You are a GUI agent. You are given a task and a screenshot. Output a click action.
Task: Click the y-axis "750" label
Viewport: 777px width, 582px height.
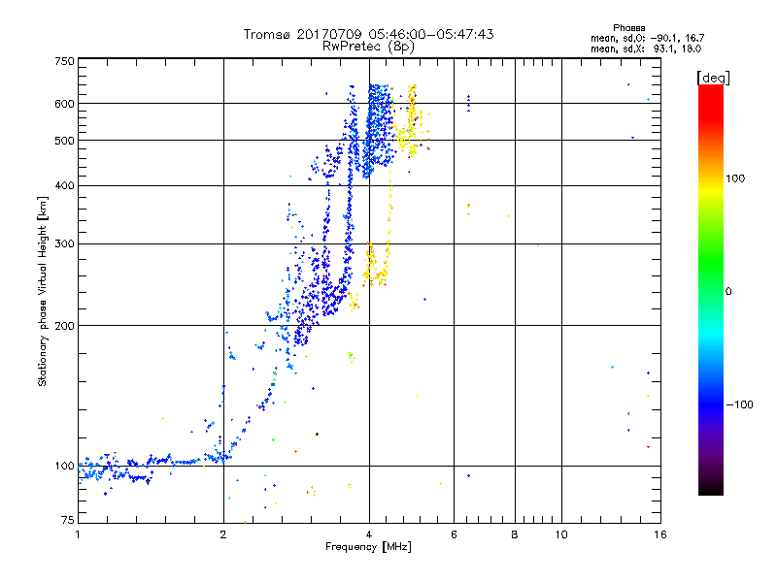click(x=64, y=61)
